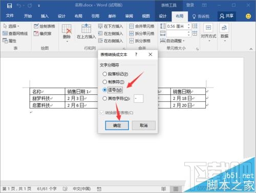Click the 2月20日 table cell

[188, 105]
